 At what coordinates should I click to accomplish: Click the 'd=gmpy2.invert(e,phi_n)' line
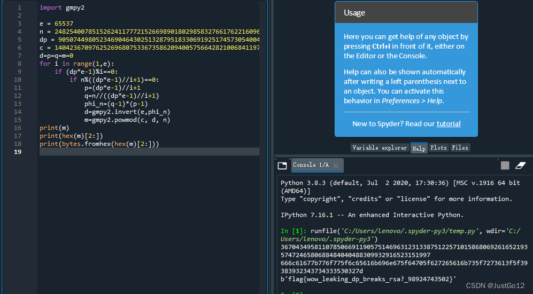[x=127, y=112]
